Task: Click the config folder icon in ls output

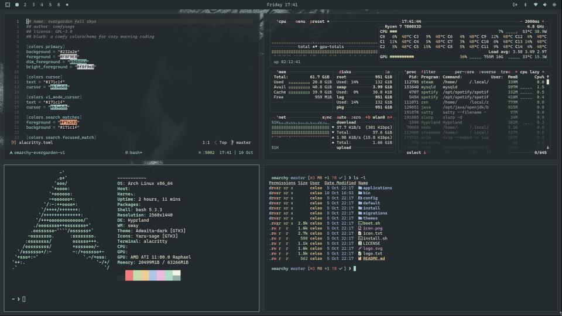Action: (359, 198)
